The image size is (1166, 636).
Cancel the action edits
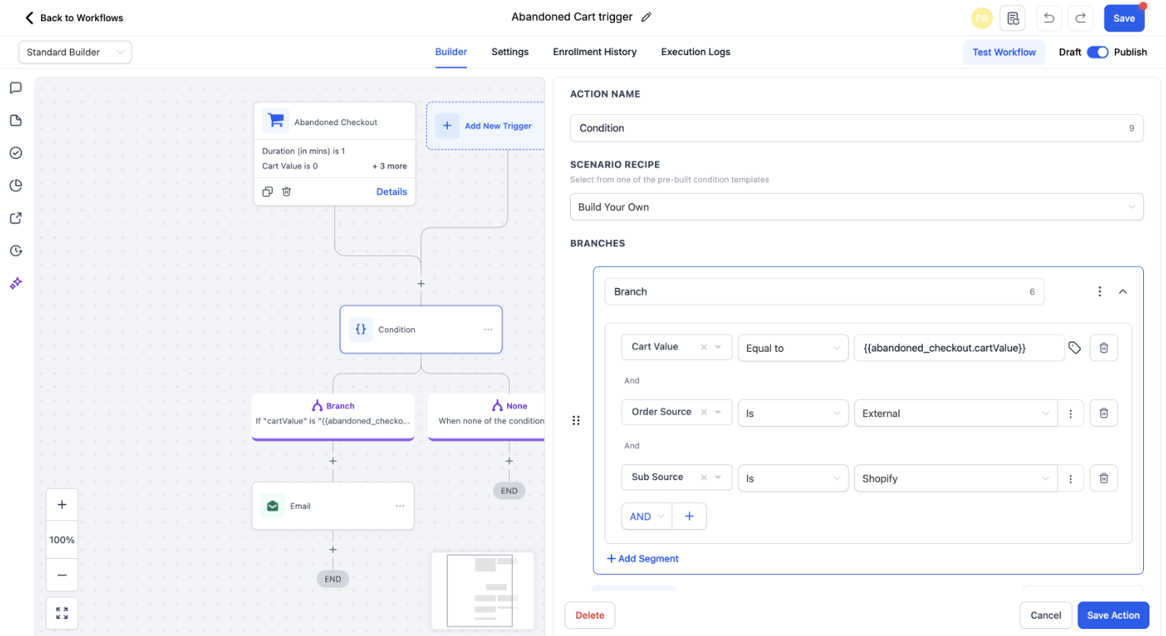click(x=1046, y=616)
